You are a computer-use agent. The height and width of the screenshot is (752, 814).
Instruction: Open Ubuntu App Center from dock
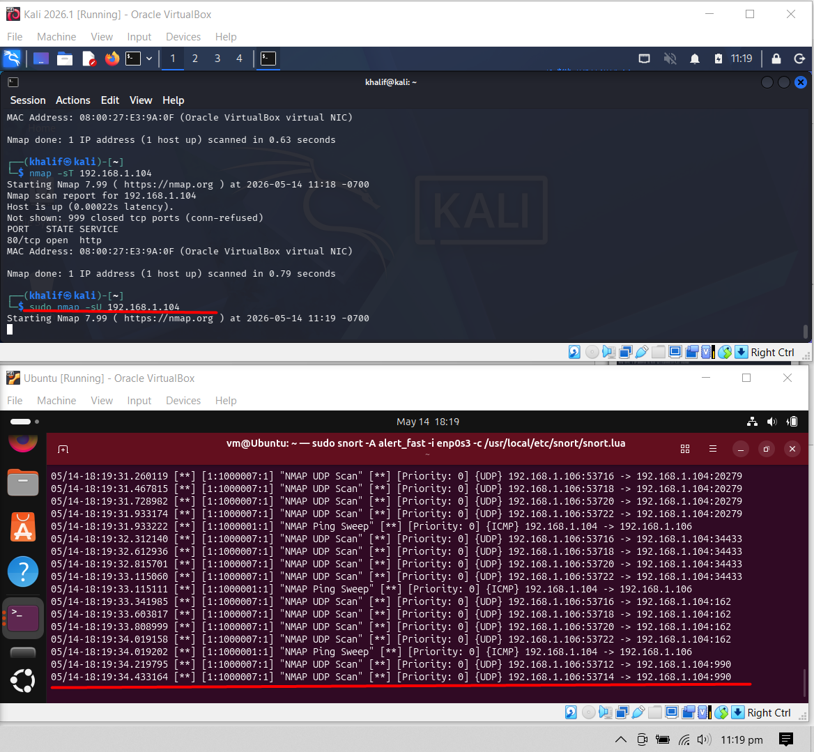click(x=23, y=526)
